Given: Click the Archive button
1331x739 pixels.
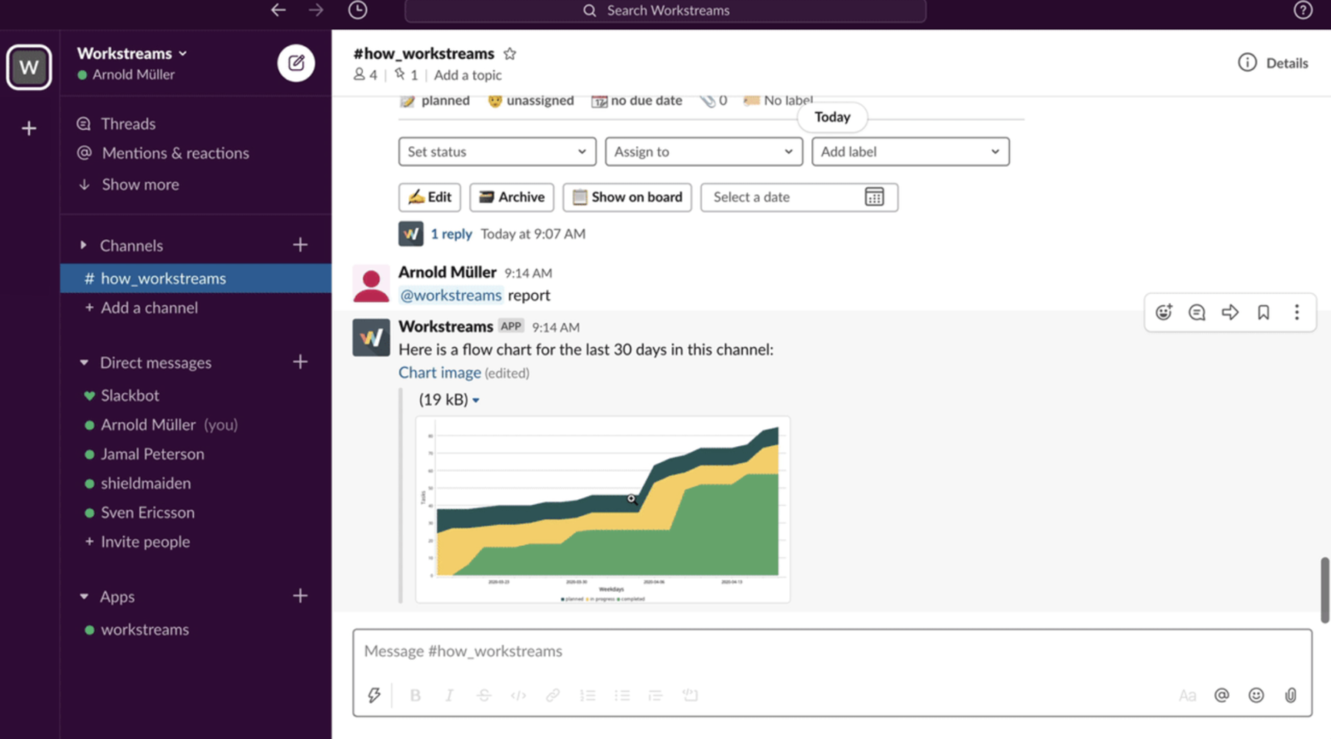Looking at the screenshot, I should (512, 197).
